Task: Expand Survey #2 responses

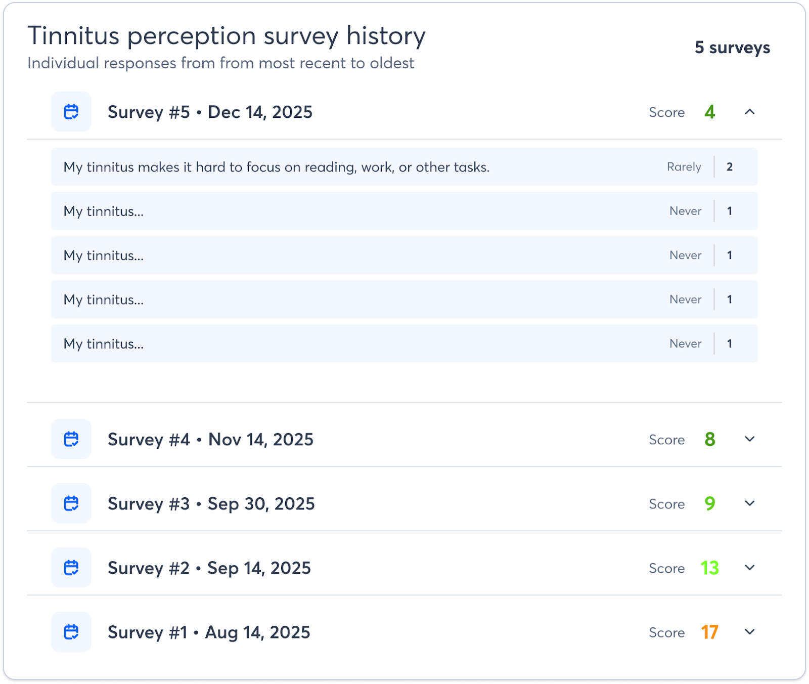Action: 750,568
